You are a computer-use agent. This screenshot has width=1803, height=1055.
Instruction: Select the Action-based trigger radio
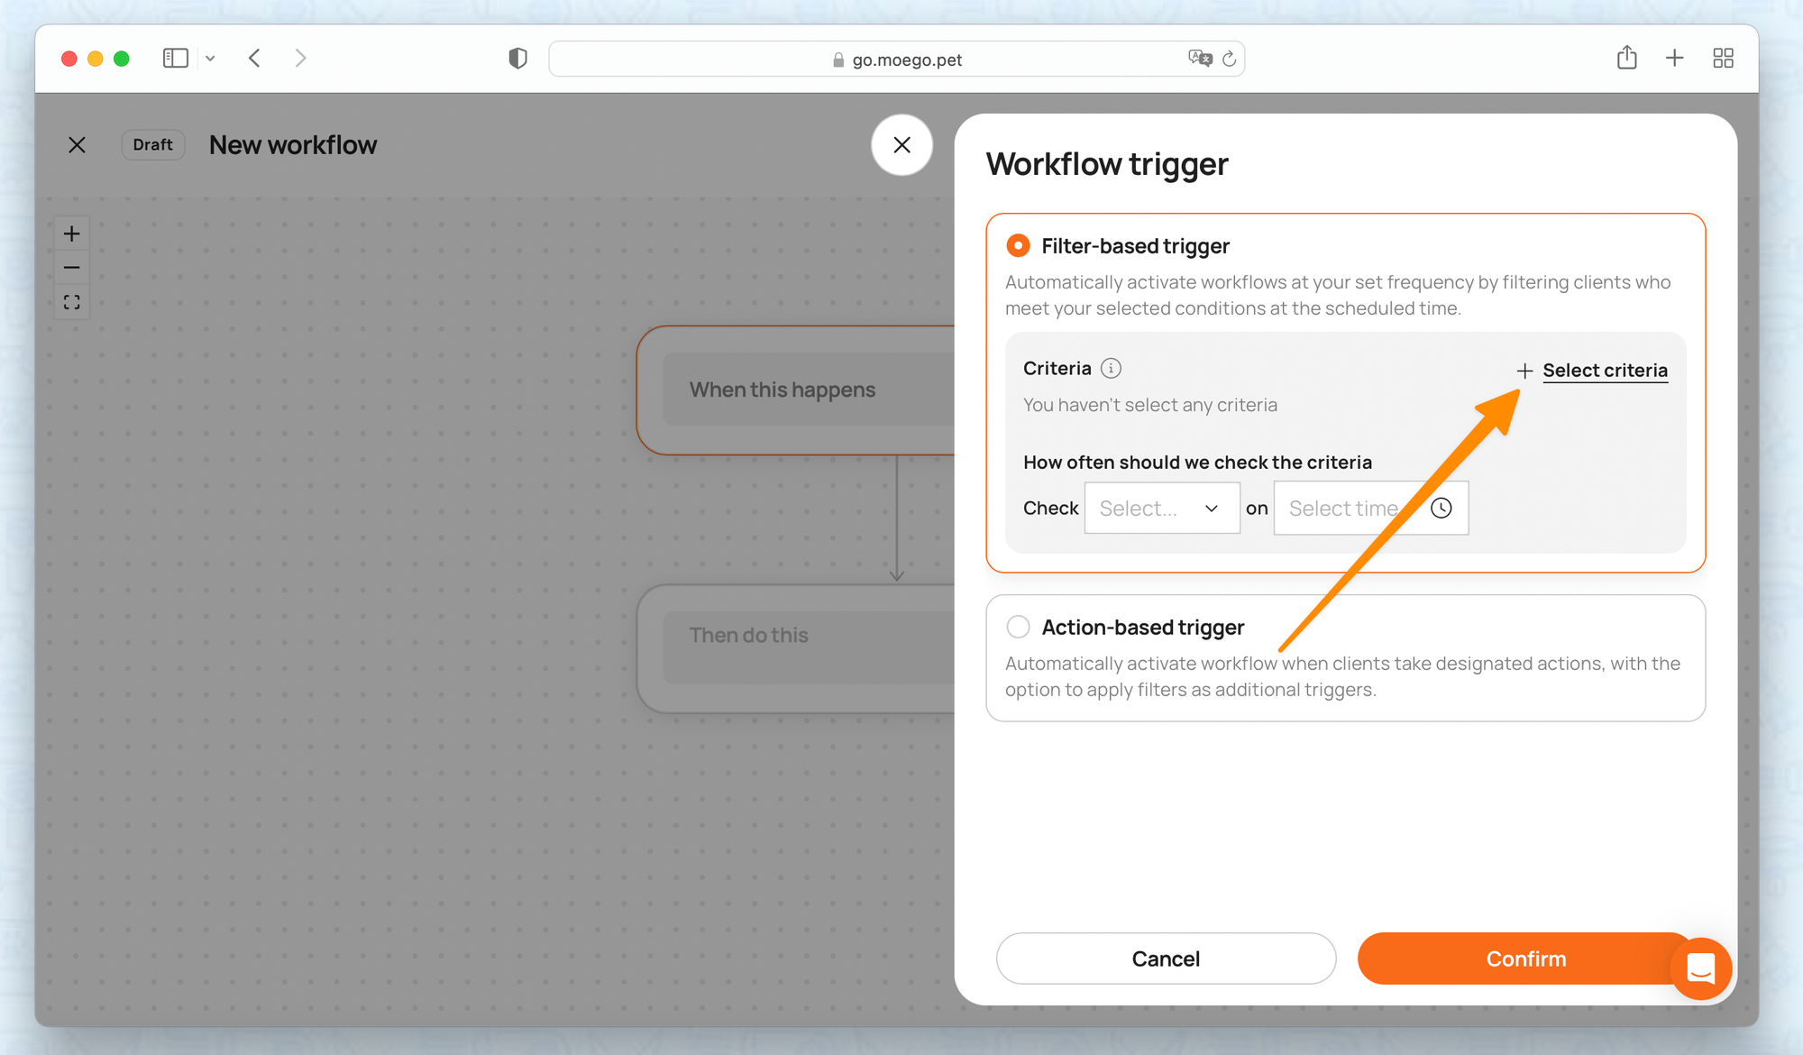1018,627
